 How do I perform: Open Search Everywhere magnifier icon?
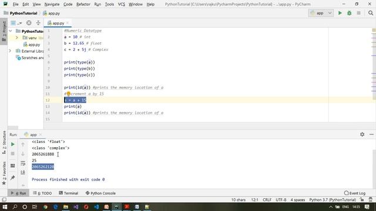[371, 13]
